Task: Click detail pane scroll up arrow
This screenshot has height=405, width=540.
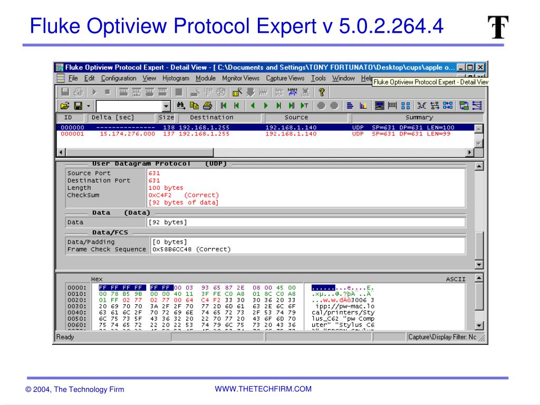Action: pyautogui.click(x=479, y=166)
